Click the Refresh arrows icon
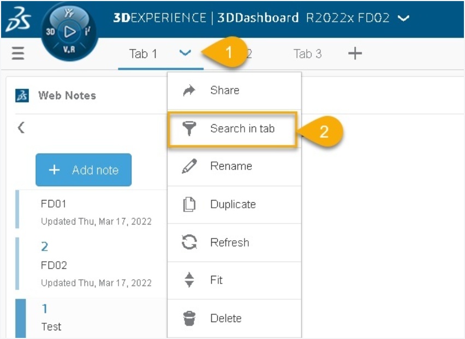 (x=189, y=243)
